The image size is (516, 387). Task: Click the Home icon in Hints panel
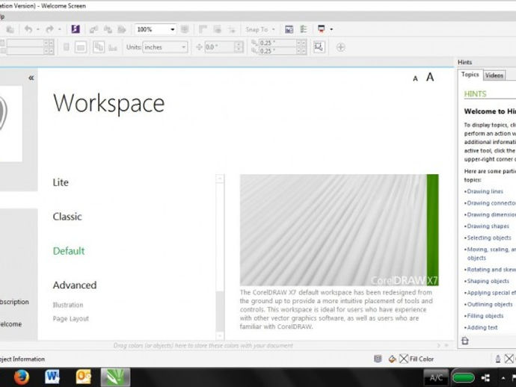(x=464, y=341)
